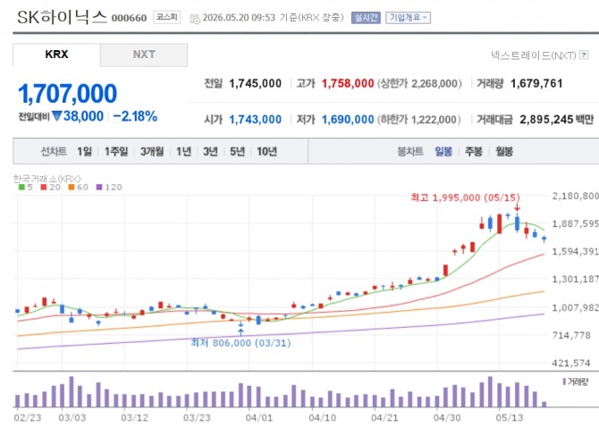Expand the 기업개요 dropdown
The width and height of the screenshot is (599, 436).
coord(408,18)
